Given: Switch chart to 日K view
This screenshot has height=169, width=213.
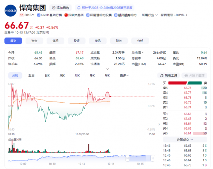Looking at the screenshot, I should (47, 76).
